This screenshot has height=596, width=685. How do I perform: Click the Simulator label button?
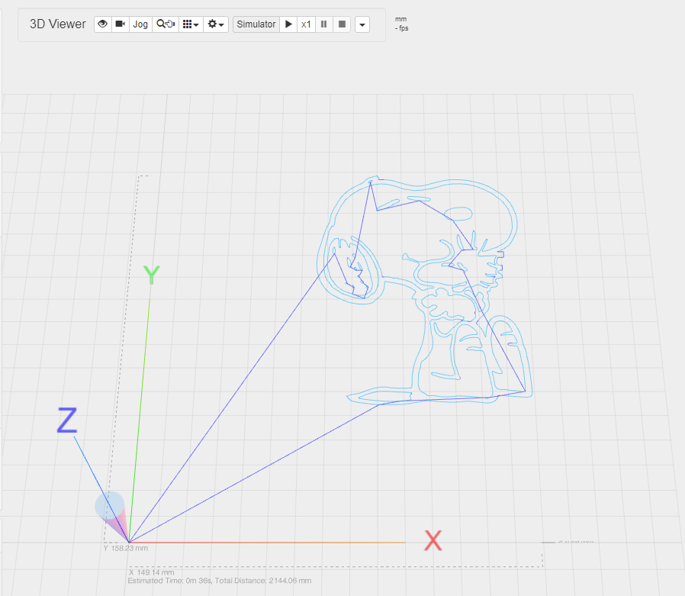256,24
